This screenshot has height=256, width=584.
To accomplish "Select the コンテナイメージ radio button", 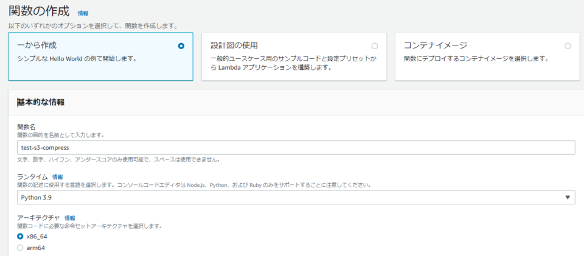I will [568, 46].
